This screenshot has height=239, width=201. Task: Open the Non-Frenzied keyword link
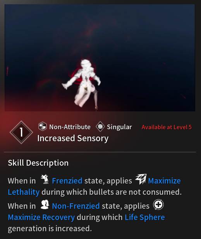pyautogui.click(x=76, y=206)
